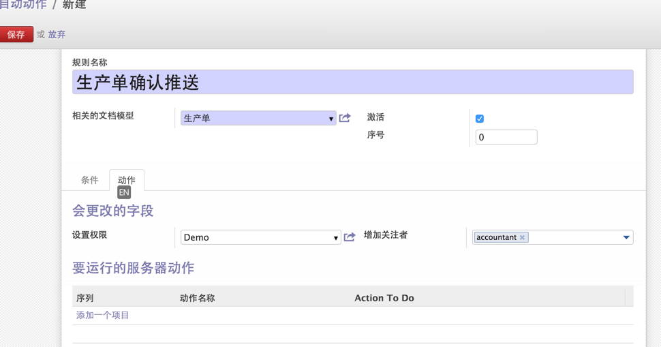The width and height of the screenshot is (661, 347).
Task: Expand the Demo 设置权限 dropdown
Action: (x=261, y=237)
